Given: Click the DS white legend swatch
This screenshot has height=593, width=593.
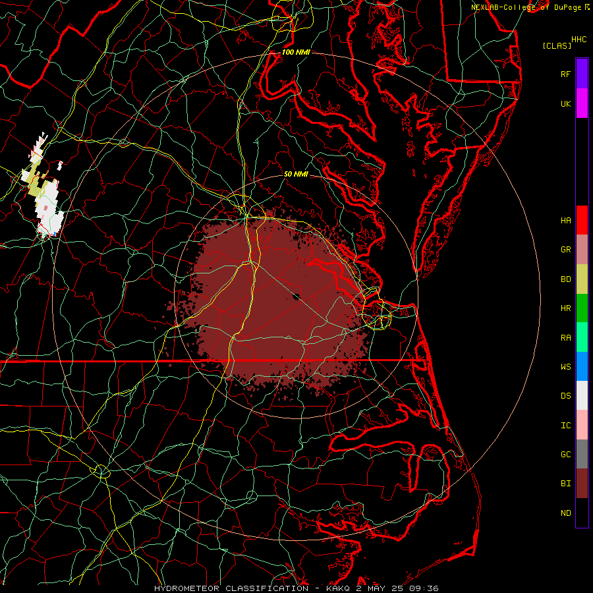Looking at the screenshot, I should [x=582, y=395].
